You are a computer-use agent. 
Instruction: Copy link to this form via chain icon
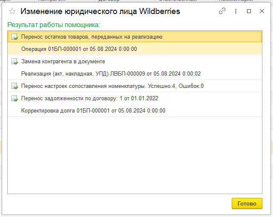[222, 11]
